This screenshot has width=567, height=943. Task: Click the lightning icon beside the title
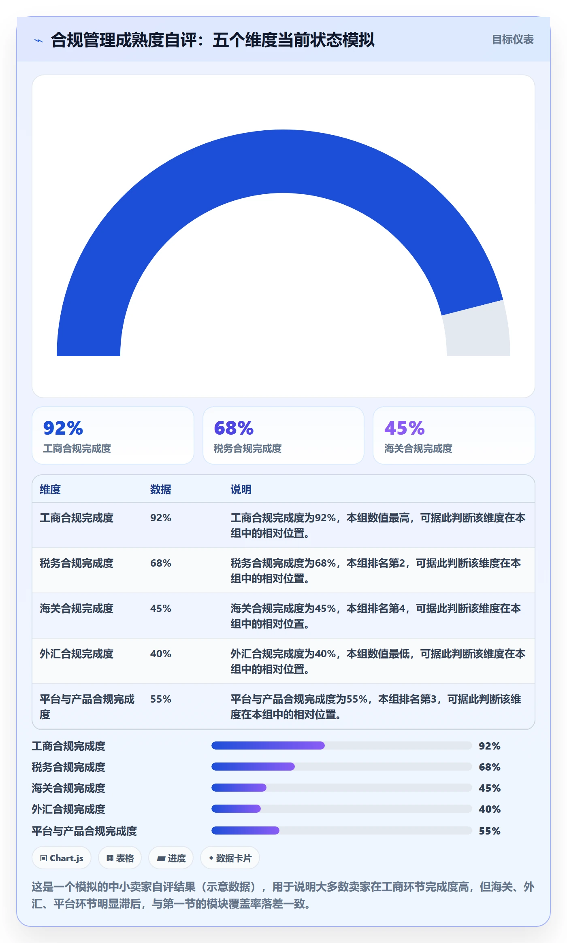tap(38, 40)
